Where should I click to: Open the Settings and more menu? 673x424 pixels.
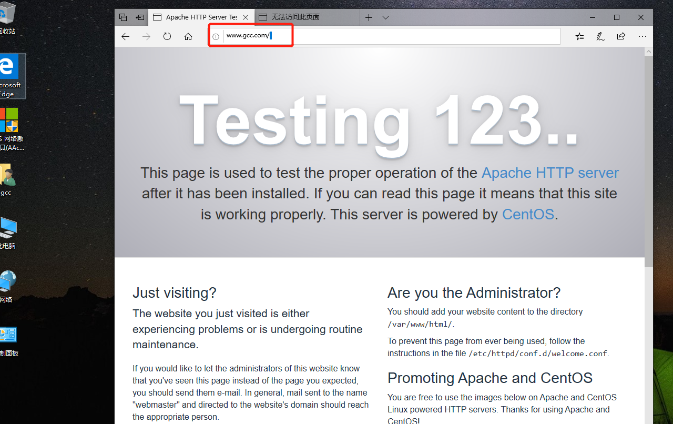(x=642, y=36)
